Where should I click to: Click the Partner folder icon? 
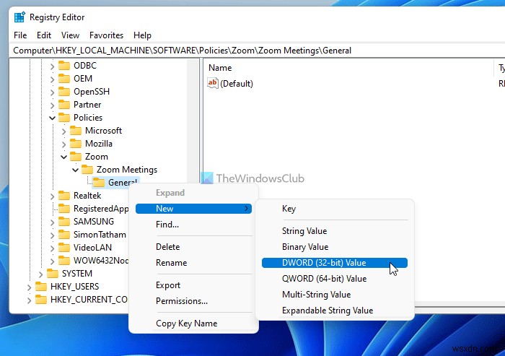click(64, 105)
